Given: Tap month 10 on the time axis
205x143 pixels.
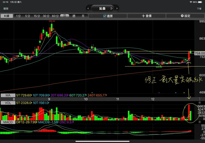Looking at the screenshot, I should pos(86,99).
